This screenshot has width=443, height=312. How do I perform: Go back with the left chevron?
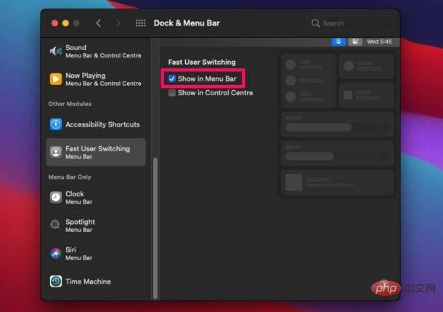coord(99,23)
